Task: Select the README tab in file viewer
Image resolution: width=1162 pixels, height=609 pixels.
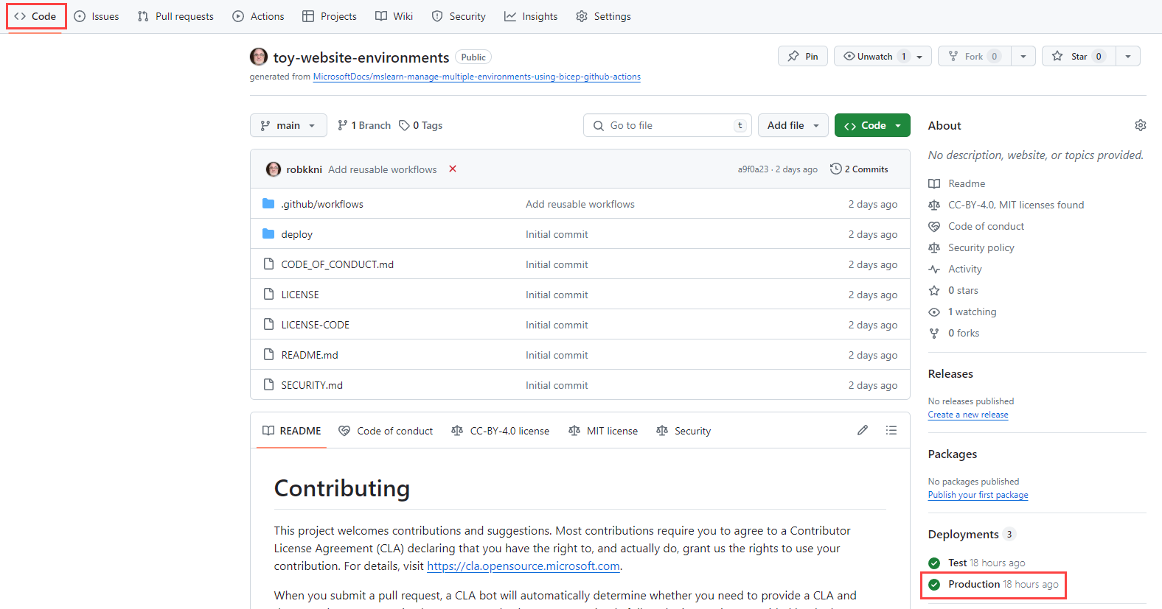Action: (292, 431)
